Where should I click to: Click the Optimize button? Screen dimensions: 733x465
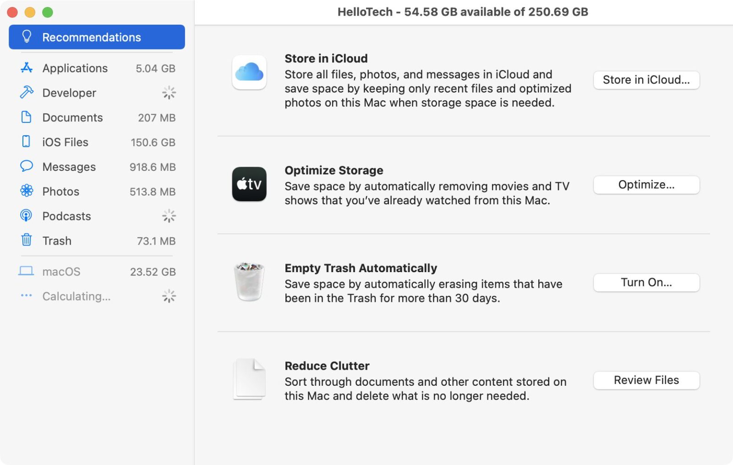coord(646,185)
